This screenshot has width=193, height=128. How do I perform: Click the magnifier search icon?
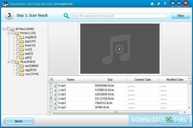tap(66, 16)
